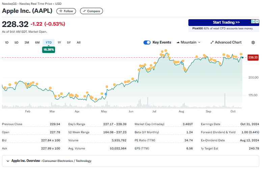Click the Day's Range value 227.17 - 228.39
Image resolution: width=264 pixels, height=169 pixels.
click(x=115, y=124)
